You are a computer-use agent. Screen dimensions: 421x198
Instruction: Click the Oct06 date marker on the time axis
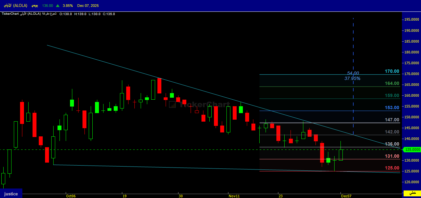[x=70, y=196]
